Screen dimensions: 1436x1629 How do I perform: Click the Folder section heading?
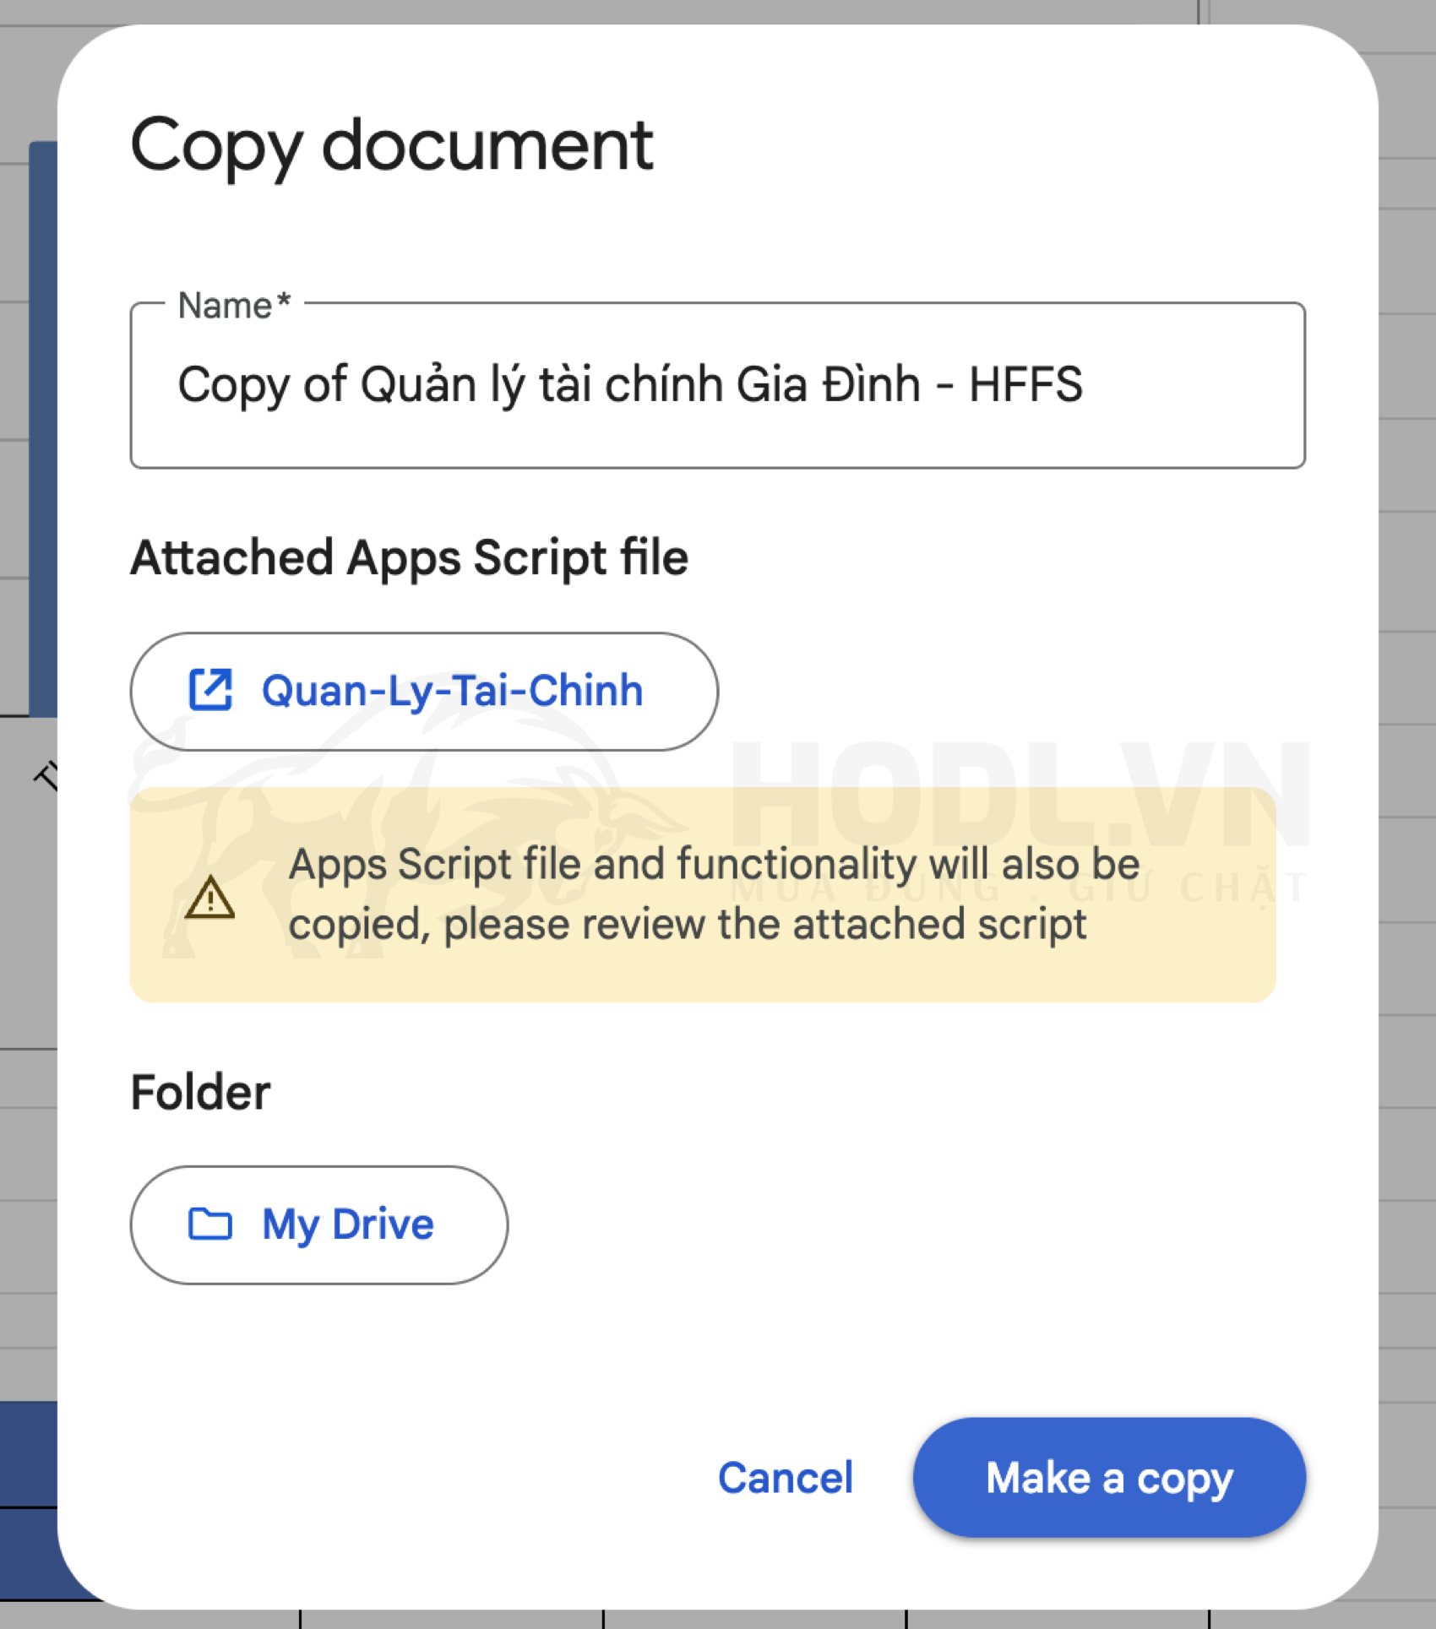point(200,1092)
